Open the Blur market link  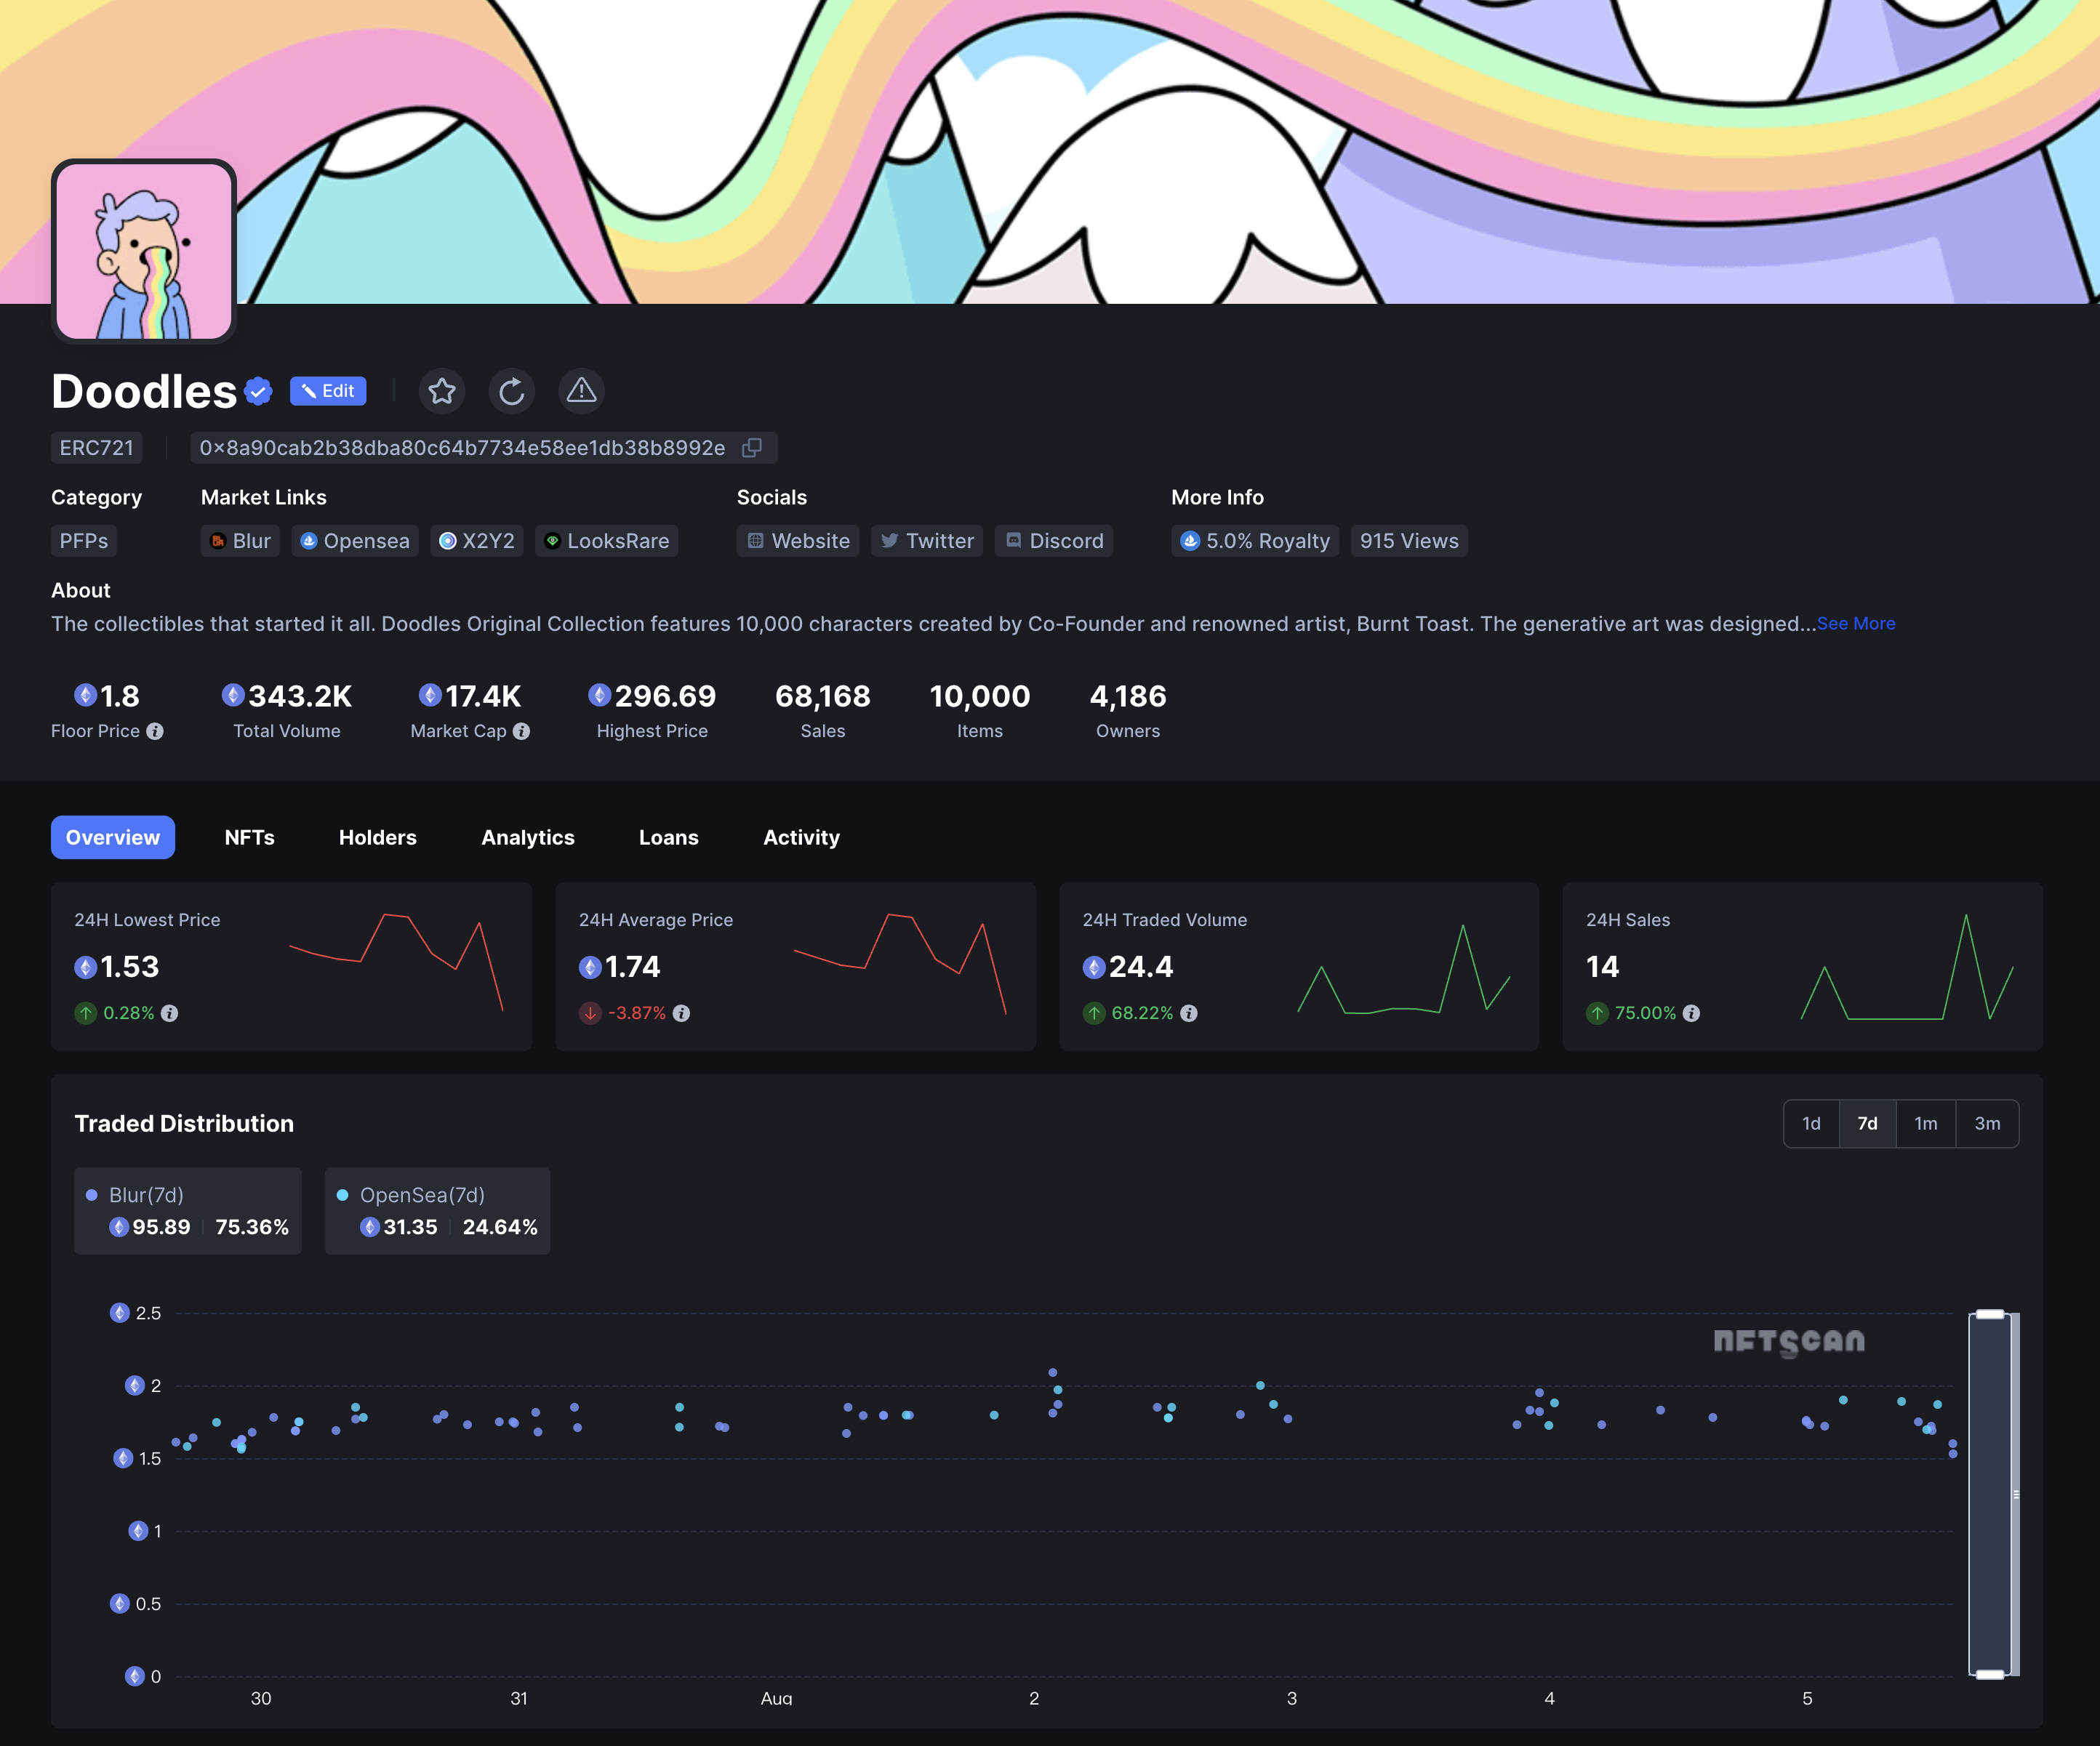(x=240, y=541)
